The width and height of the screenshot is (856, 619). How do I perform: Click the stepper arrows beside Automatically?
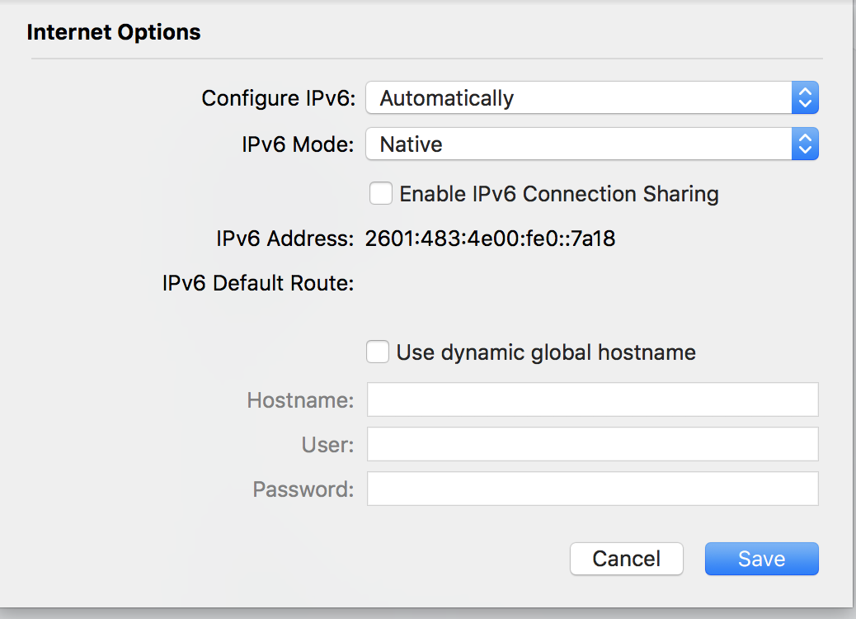pos(806,97)
